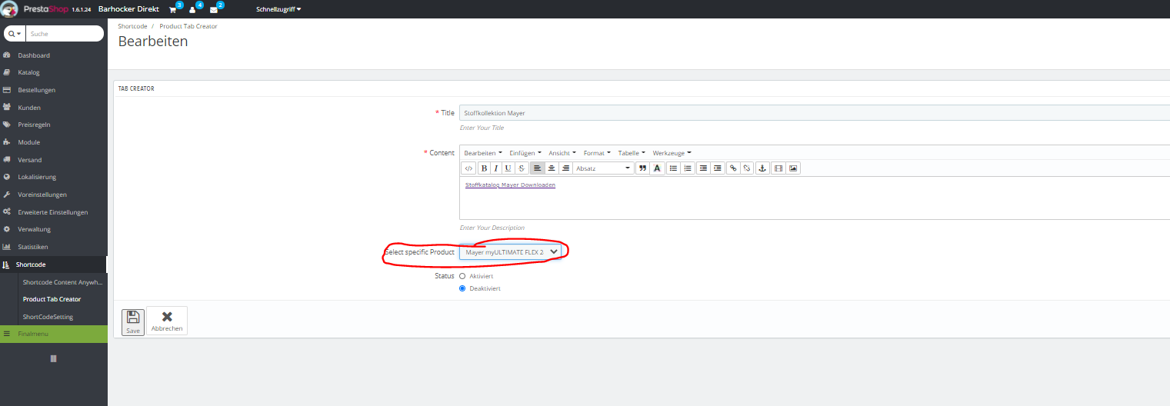Decrease indent in the editor
The height and width of the screenshot is (406, 1170).
click(703, 168)
